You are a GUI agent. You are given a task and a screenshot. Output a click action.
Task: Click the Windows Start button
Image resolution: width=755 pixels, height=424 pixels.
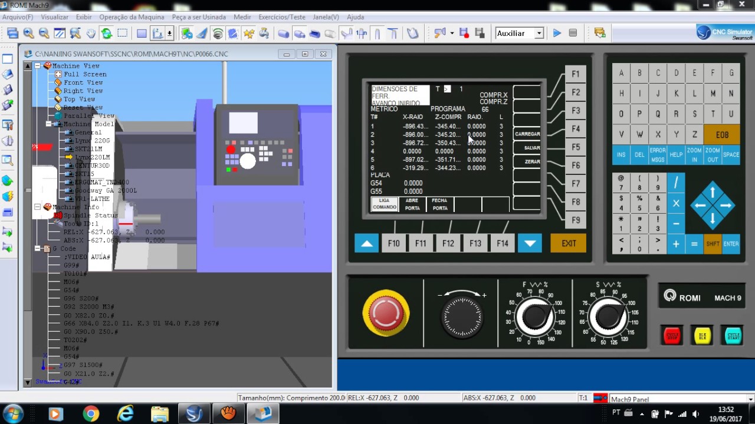(13, 413)
